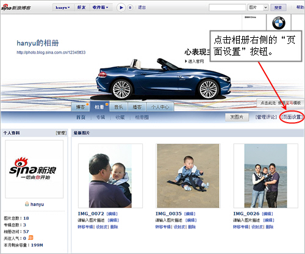Viewport: 305px width, 254px height.
Task: Open the 管理评论 link
Action: pos(266,117)
